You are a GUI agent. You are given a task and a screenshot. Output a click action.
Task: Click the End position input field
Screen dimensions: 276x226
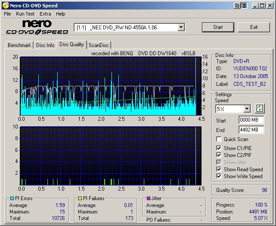click(x=251, y=130)
